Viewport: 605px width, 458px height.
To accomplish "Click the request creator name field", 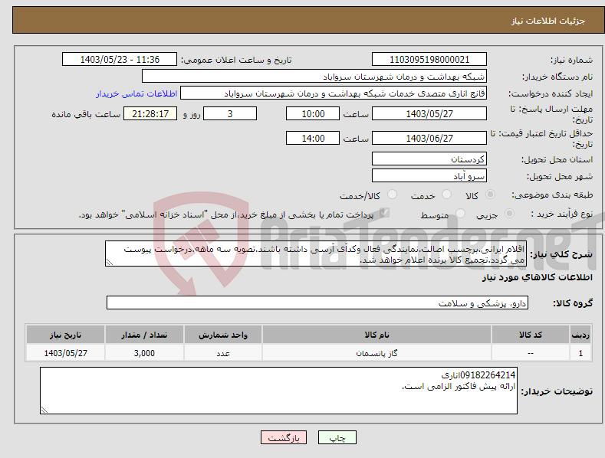I will (334, 93).
